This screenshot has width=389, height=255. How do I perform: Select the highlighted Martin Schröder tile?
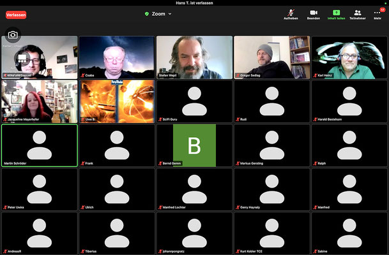point(40,145)
